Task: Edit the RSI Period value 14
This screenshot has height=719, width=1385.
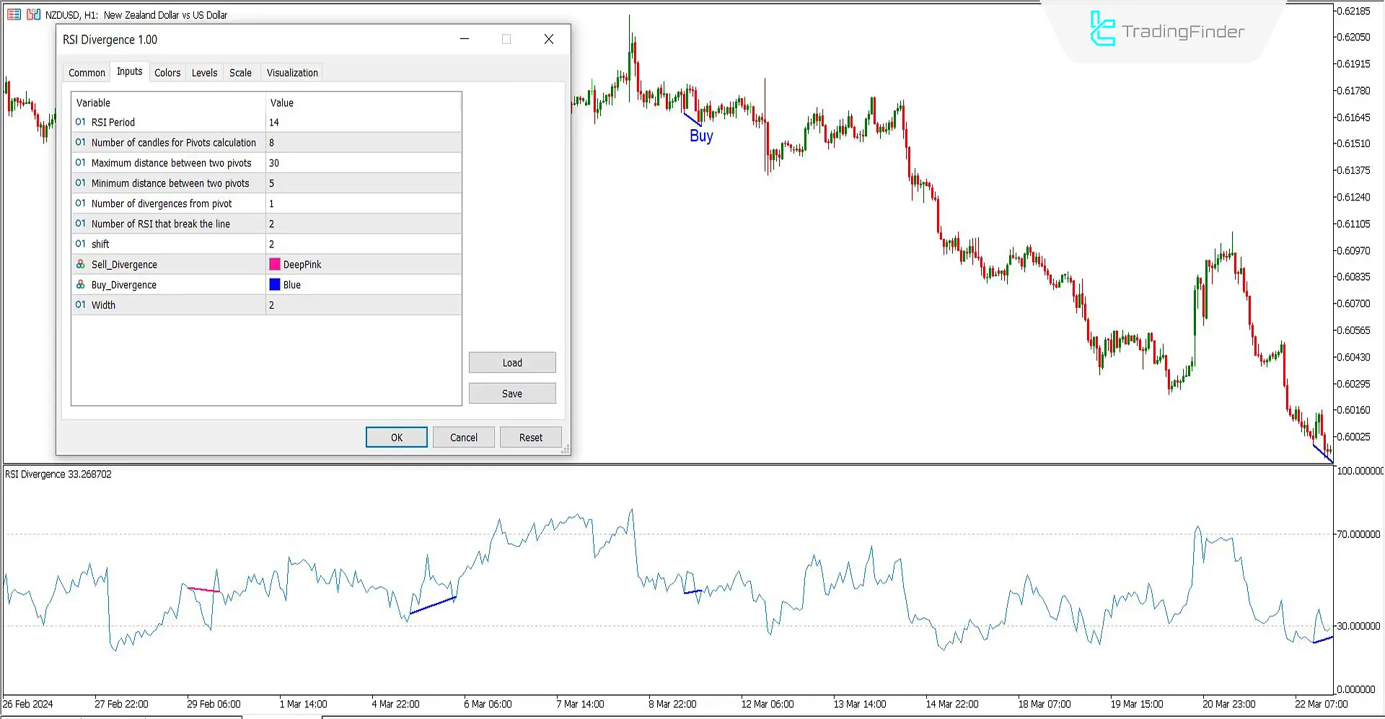Action: [x=361, y=123]
